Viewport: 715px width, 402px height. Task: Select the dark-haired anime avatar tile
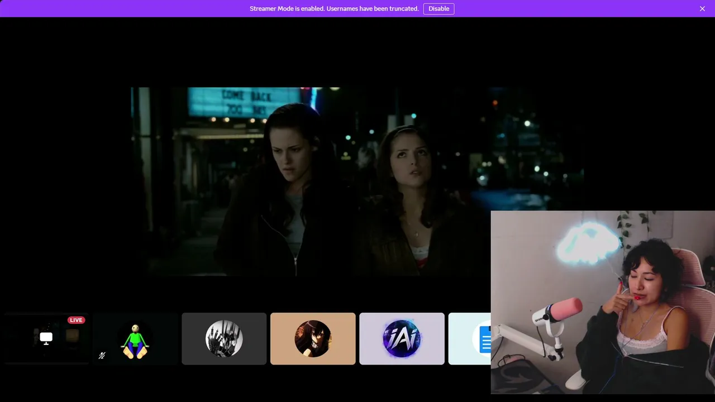[x=313, y=338]
